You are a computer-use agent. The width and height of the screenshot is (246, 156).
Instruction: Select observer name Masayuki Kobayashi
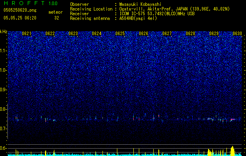(x=140, y=4)
